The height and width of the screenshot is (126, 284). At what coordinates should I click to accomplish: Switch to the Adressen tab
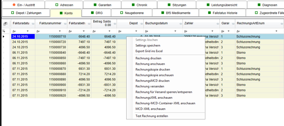(64, 5)
